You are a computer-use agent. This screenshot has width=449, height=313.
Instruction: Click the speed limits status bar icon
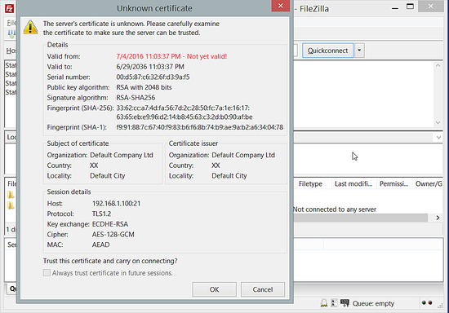pos(334,303)
